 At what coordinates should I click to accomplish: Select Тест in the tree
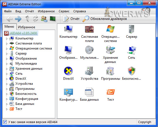pos(19,109)
